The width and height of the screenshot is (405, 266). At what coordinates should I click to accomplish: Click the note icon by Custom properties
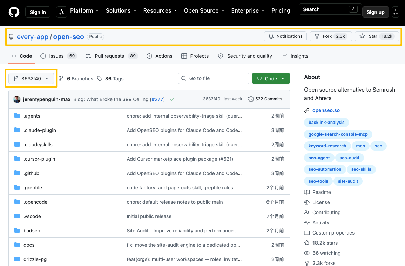click(x=307, y=233)
